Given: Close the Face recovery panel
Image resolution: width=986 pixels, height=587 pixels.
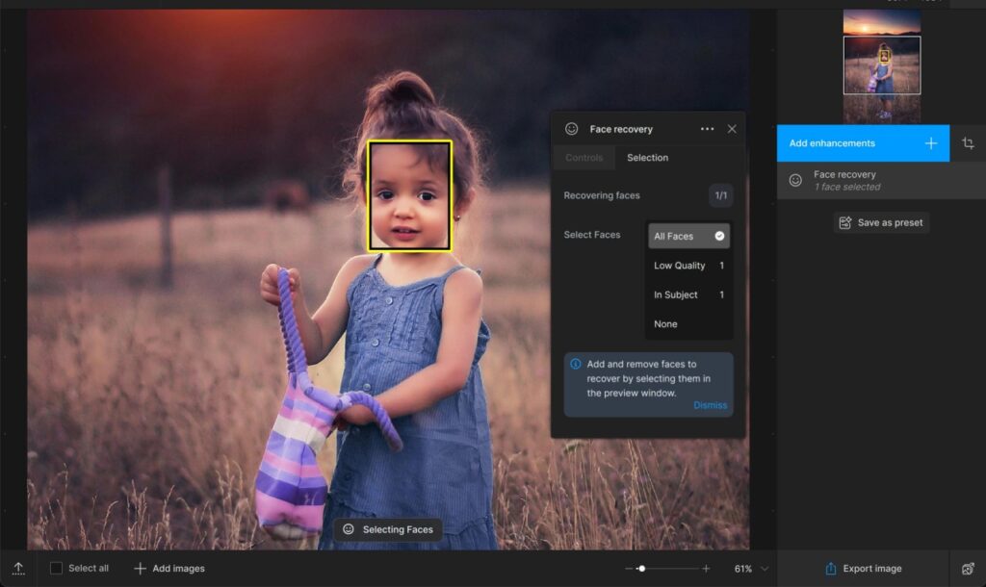Looking at the screenshot, I should coord(732,129).
